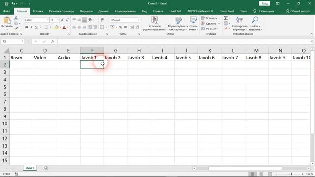The image size is (315, 177).
Task: Switch to the Данные tab
Action: tap(104, 11)
